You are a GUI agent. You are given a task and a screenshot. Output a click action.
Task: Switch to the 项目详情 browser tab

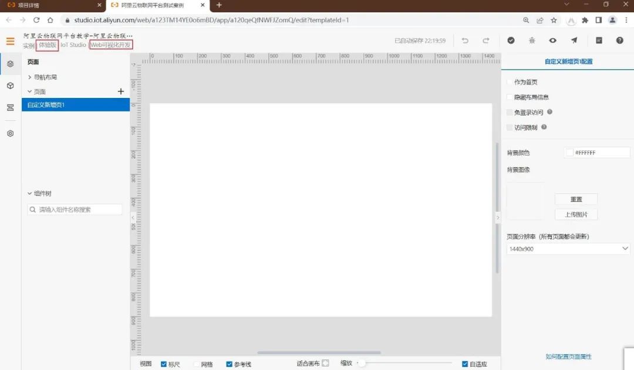(53, 5)
